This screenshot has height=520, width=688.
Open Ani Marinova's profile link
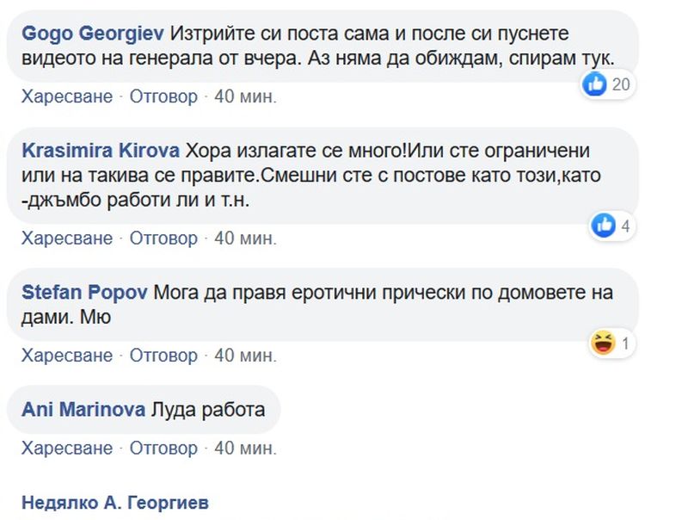point(83,409)
